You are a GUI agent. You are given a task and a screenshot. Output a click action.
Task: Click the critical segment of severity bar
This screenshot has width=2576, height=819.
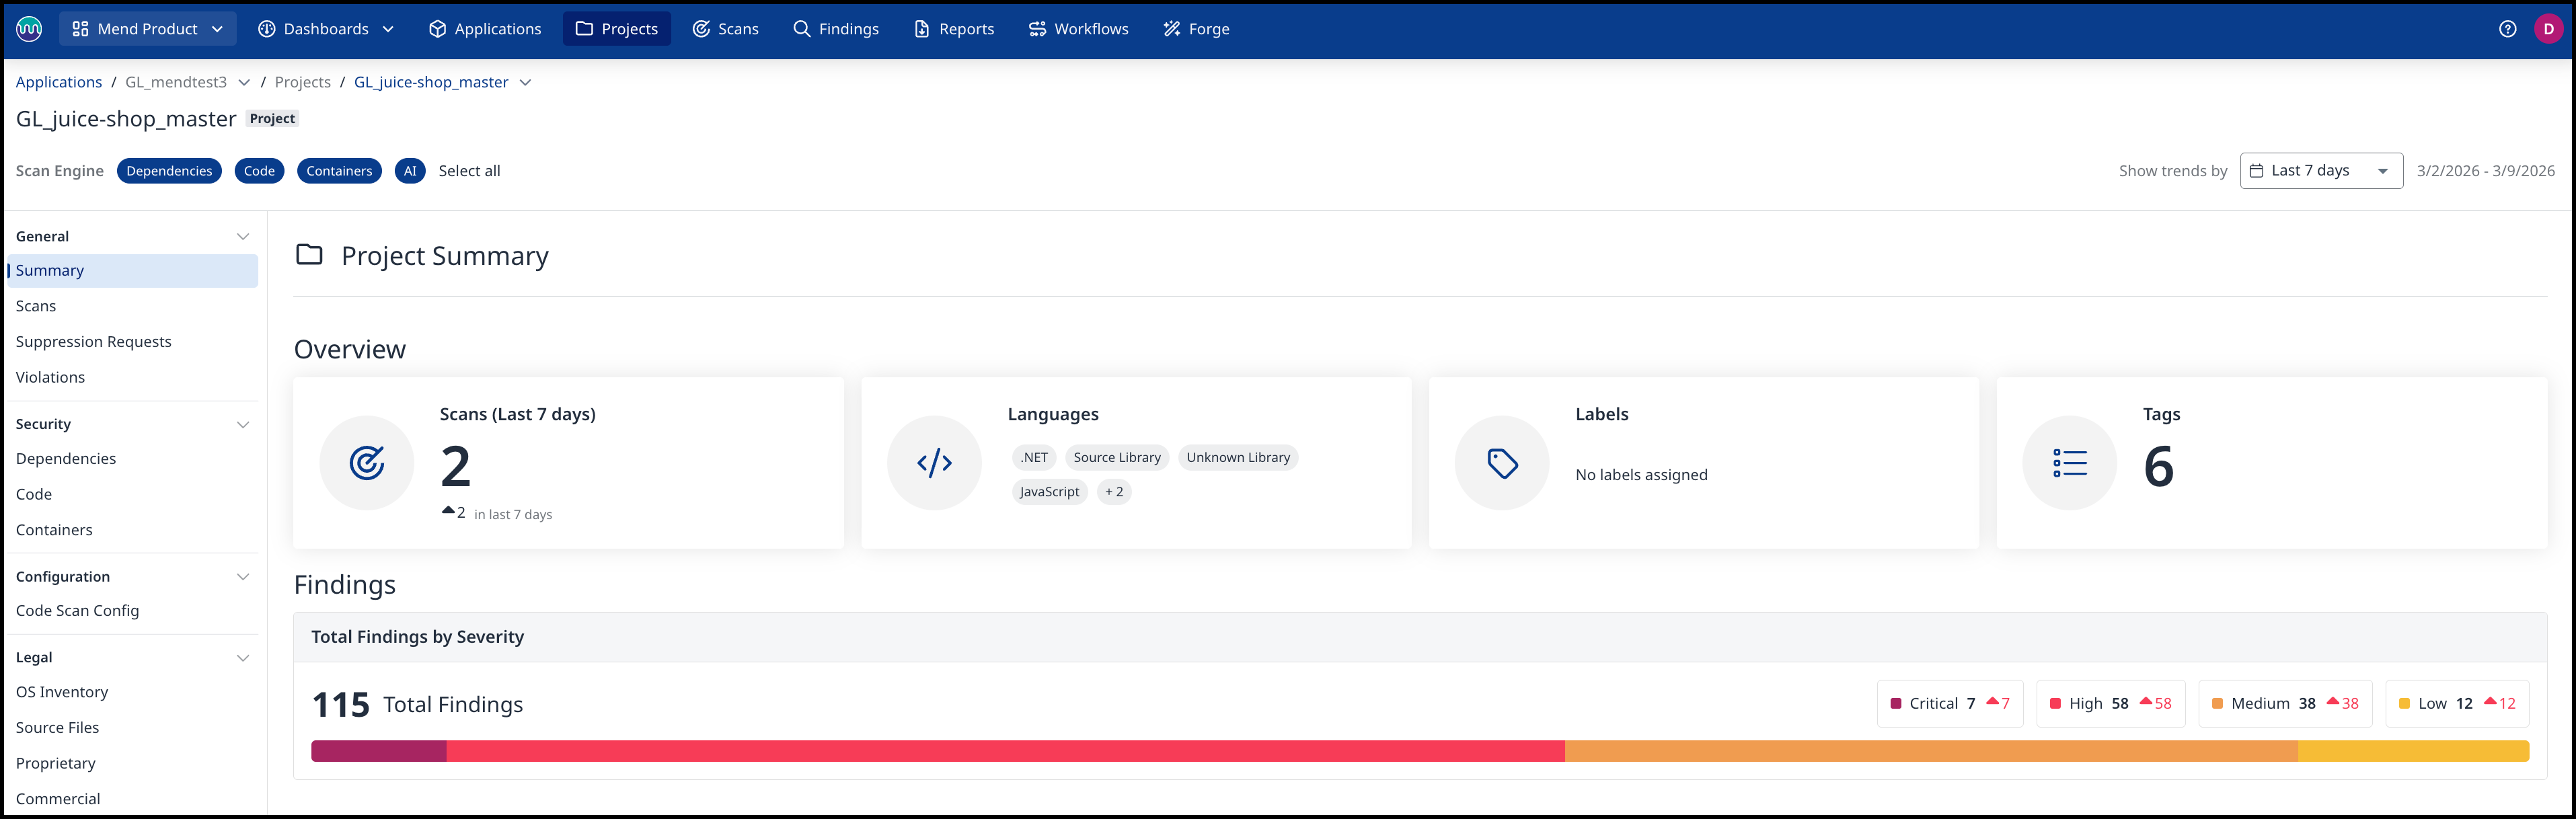tap(379, 751)
